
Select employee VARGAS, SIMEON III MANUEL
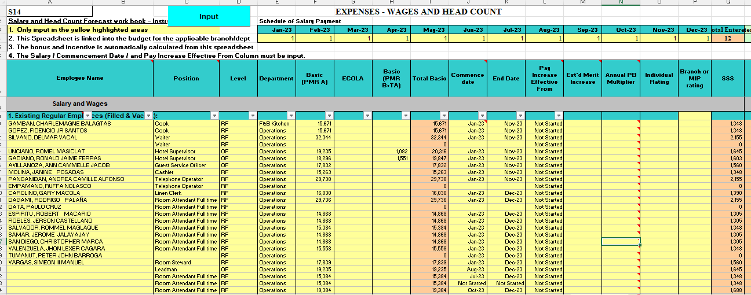[x=80, y=263]
